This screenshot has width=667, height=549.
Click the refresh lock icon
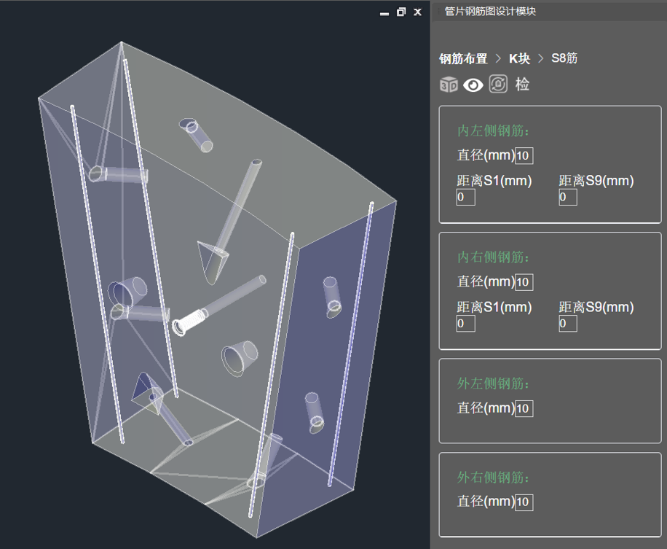[x=498, y=84]
